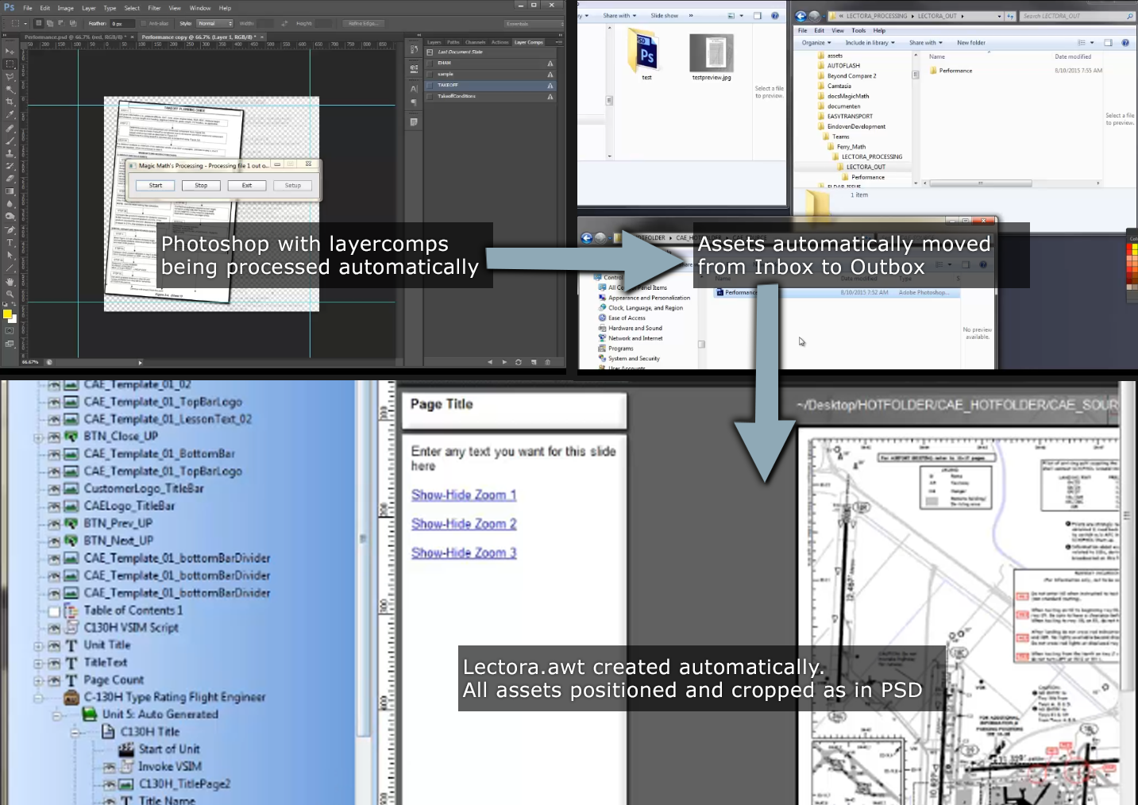The width and height of the screenshot is (1138, 805).
Task: Expand the BTN_Close_UP tree item
Action: pos(38,437)
